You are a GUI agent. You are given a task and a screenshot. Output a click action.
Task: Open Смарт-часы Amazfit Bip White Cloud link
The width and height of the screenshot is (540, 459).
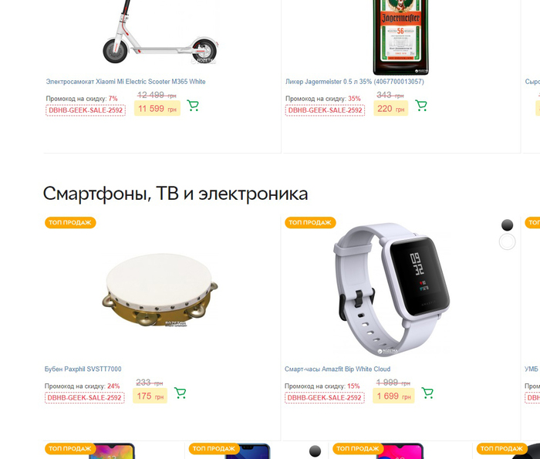tap(338, 369)
